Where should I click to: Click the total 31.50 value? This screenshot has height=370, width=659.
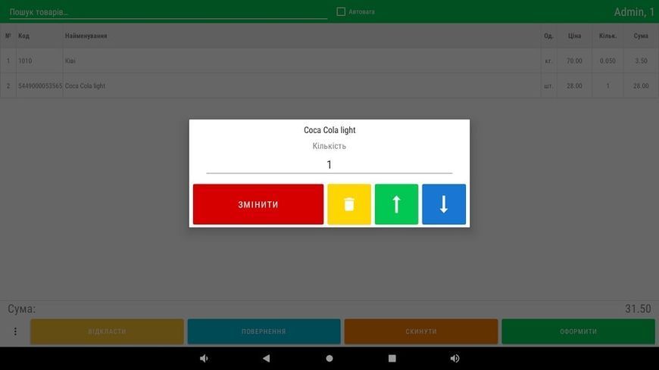[638, 309]
